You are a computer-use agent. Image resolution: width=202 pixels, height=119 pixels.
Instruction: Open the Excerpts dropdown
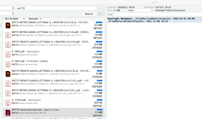(x=35, y=19)
